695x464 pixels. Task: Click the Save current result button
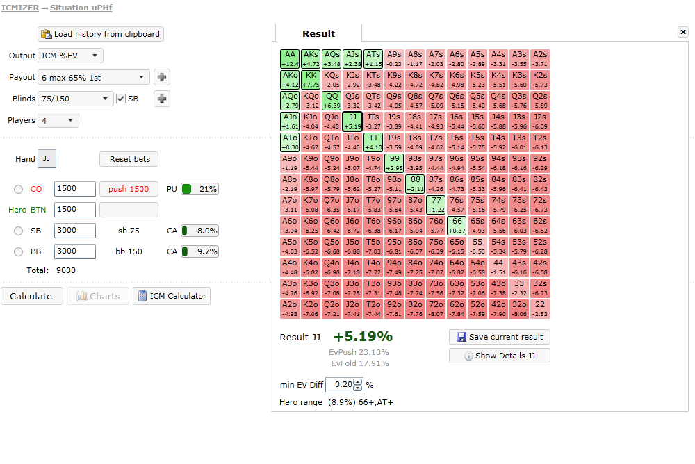[x=500, y=338]
